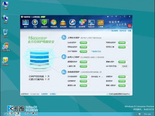This screenshot has height=116, width=155.
Task: Click the 系统底层保护 section heading
Action: [x=73, y=72]
